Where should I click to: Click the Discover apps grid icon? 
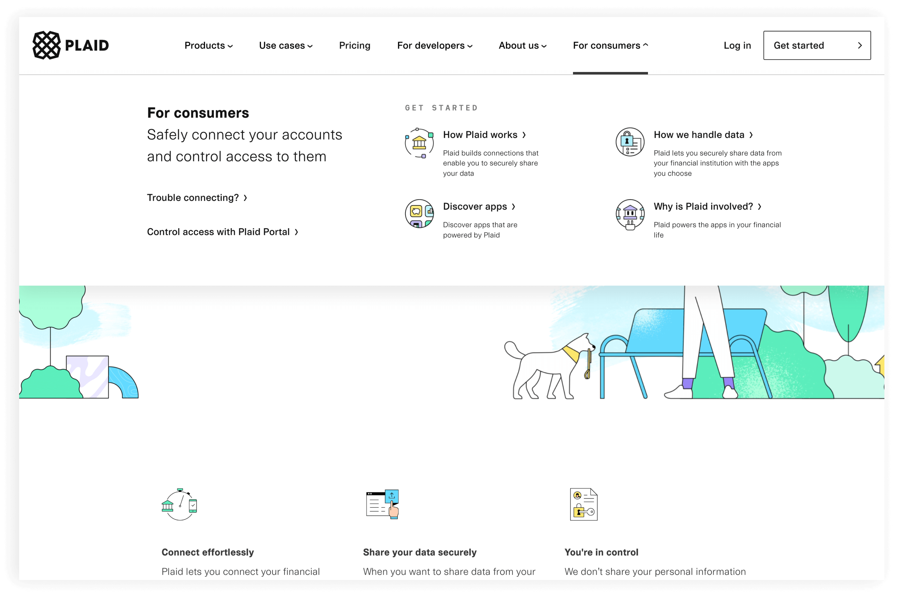pos(419,214)
